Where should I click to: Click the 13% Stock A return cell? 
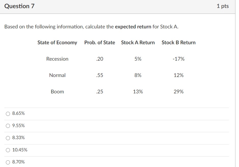click(138, 92)
